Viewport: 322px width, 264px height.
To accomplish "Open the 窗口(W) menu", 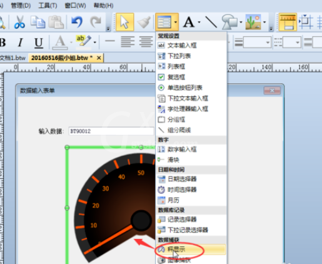I will point(75,6).
